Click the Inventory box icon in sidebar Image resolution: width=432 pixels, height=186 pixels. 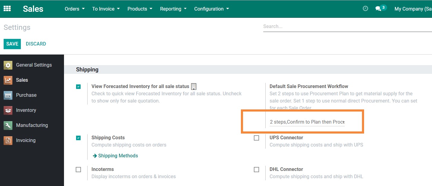(8, 110)
